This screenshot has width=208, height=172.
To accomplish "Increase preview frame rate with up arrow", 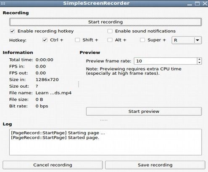I will (199, 60).
